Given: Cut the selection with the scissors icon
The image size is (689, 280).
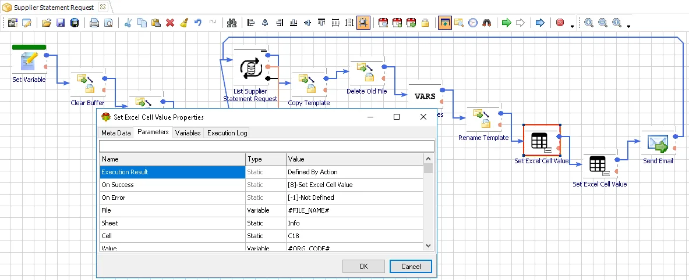Looking at the screenshot, I should pyautogui.click(x=128, y=23).
